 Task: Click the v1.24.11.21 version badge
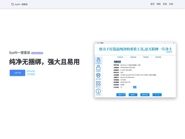[x=37, y=53]
